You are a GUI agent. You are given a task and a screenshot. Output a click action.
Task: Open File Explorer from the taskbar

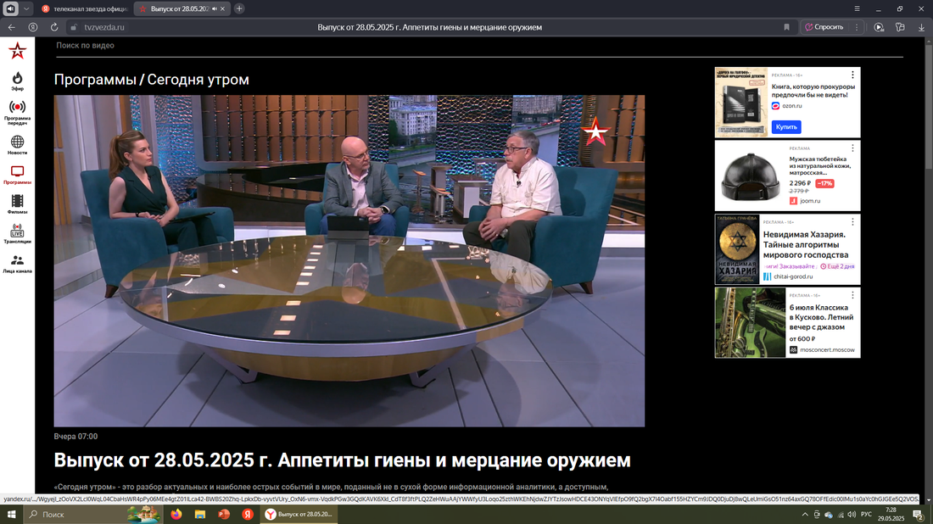(200, 515)
